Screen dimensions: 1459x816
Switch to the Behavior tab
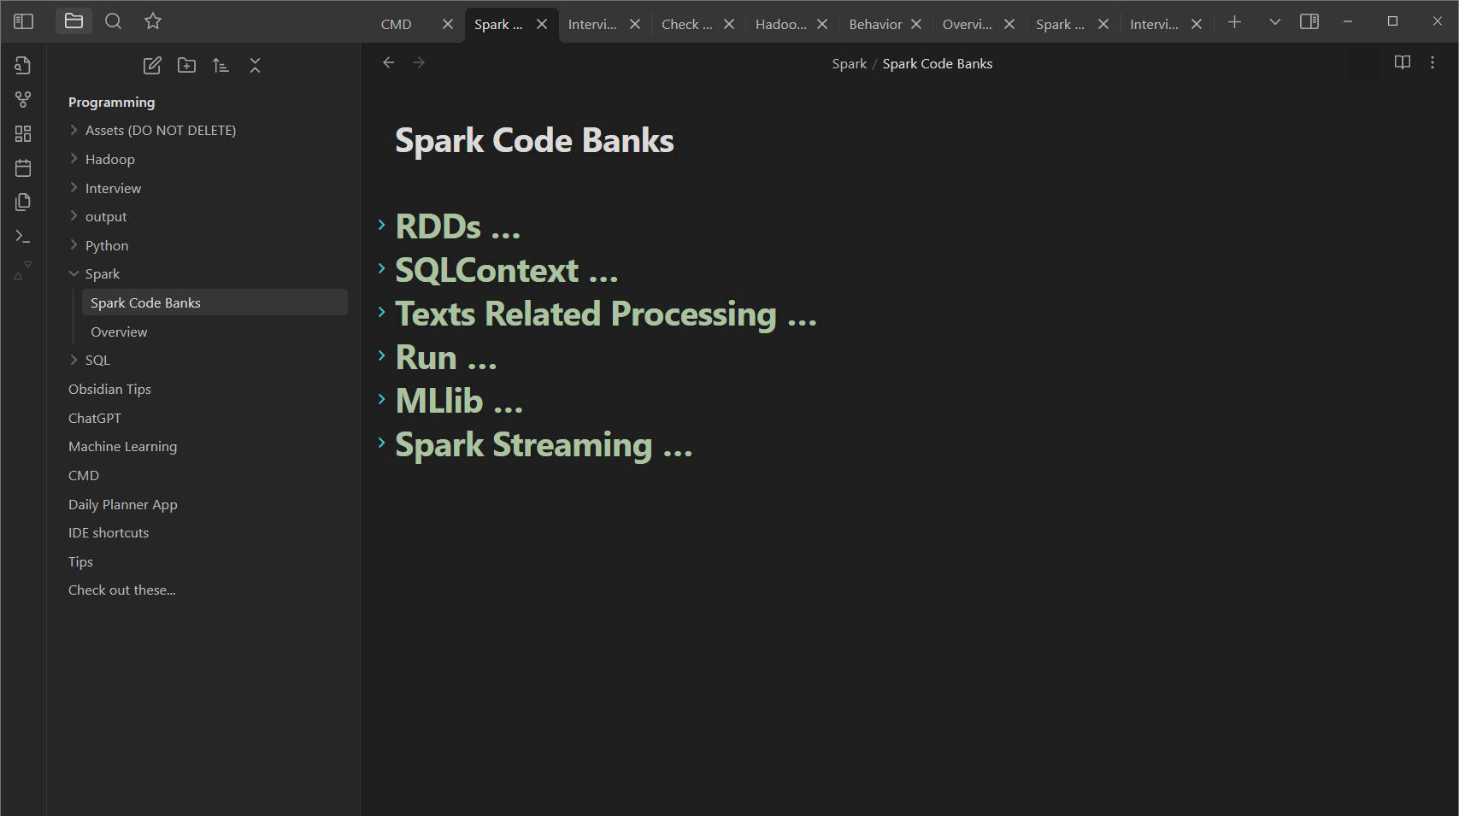[x=875, y=25]
